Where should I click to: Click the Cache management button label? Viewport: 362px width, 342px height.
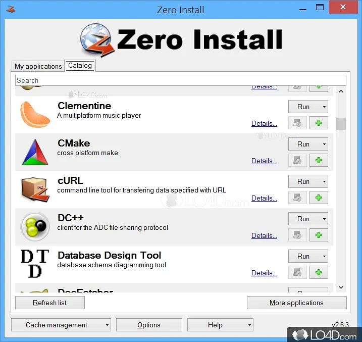[57, 325]
